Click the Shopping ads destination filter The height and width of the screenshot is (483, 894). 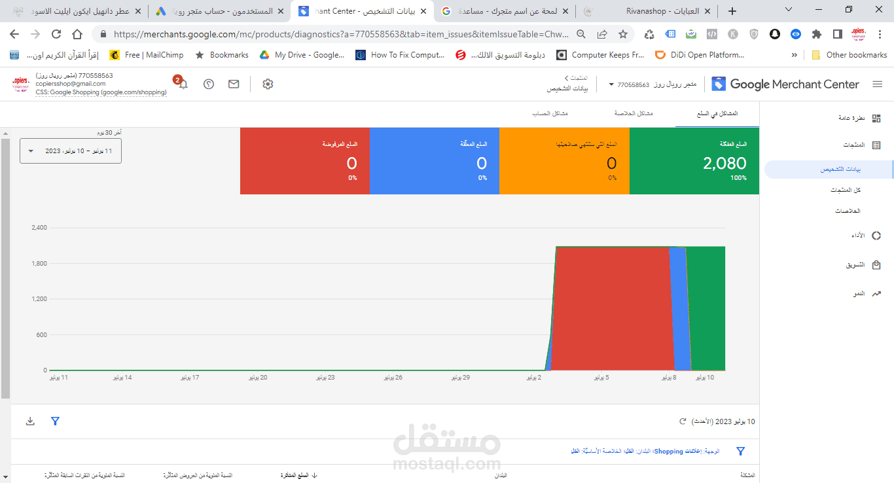click(x=677, y=452)
